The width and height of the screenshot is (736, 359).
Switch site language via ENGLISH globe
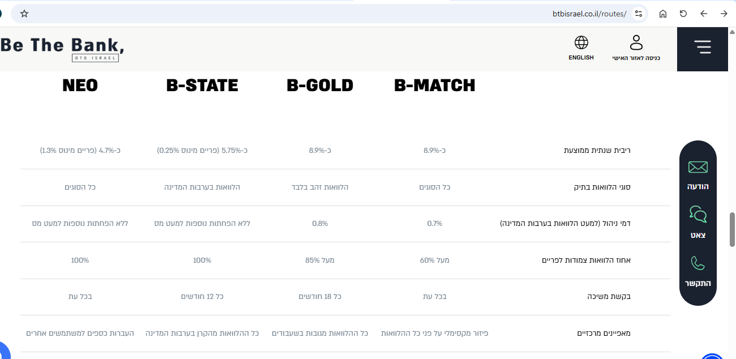581,48
